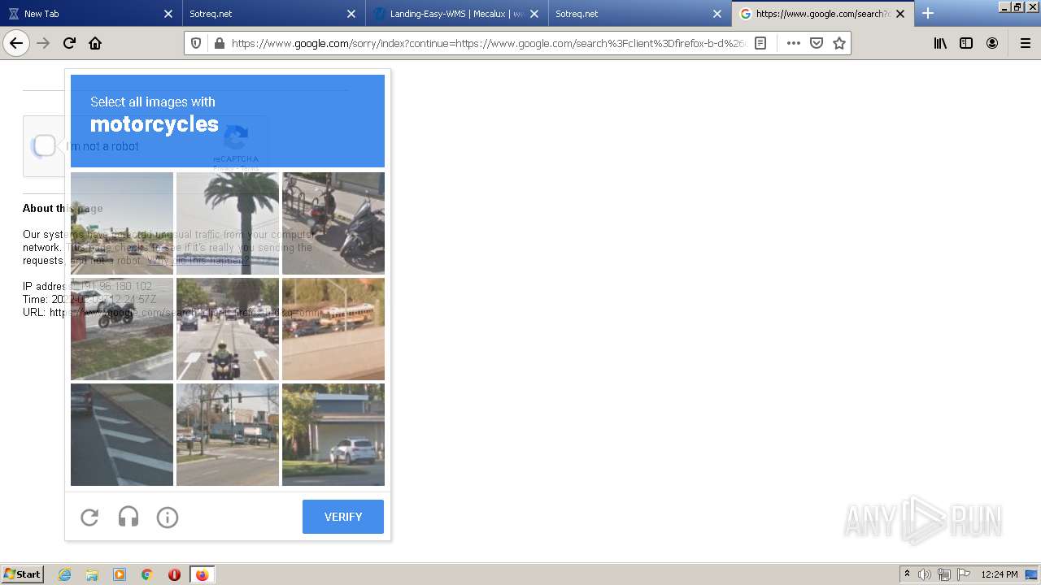Image resolution: width=1041 pixels, height=585 pixels.
Task: Open a new tab with the plus button
Action: click(928, 13)
